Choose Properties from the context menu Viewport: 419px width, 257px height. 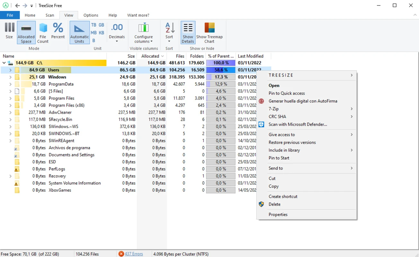(278, 214)
